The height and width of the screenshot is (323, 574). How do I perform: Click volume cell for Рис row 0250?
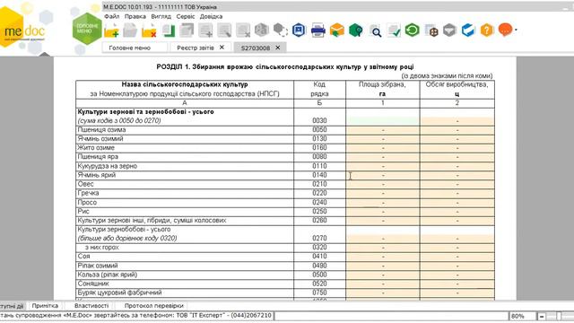pyautogui.click(x=457, y=212)
